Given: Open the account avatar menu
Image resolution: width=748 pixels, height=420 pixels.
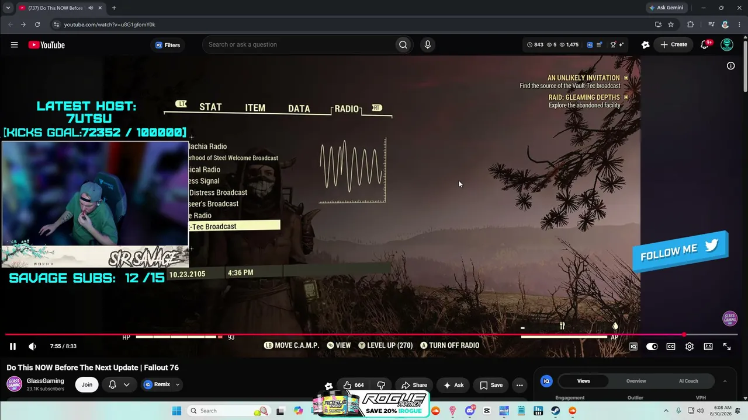Looking at the screenshot, I should click(727, 45).
